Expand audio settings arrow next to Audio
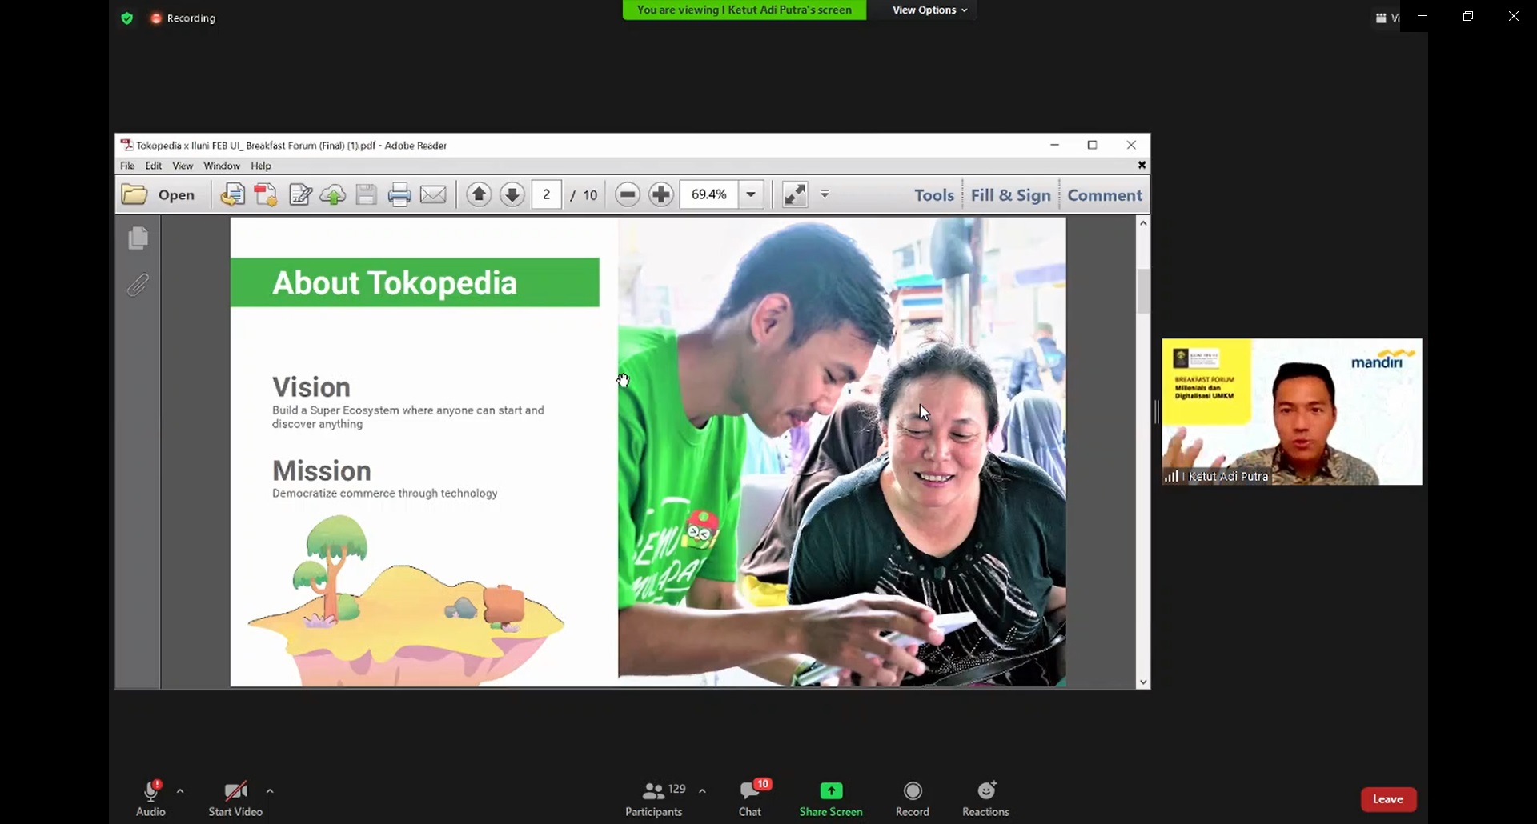The width and height of the screenshot is (1537, 824). [x=180, y=791]
